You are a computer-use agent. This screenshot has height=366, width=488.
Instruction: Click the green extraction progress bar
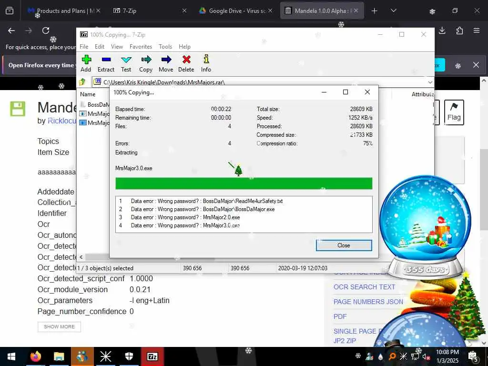244,183
